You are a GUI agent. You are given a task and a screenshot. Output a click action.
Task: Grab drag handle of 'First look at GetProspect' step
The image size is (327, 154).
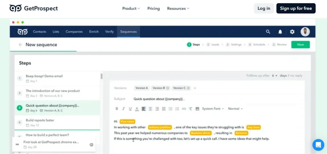(17, 144)
